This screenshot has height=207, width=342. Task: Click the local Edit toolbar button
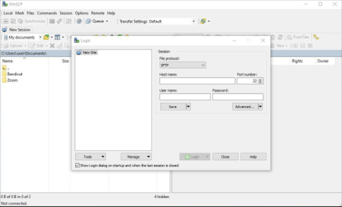pos(38,46)
